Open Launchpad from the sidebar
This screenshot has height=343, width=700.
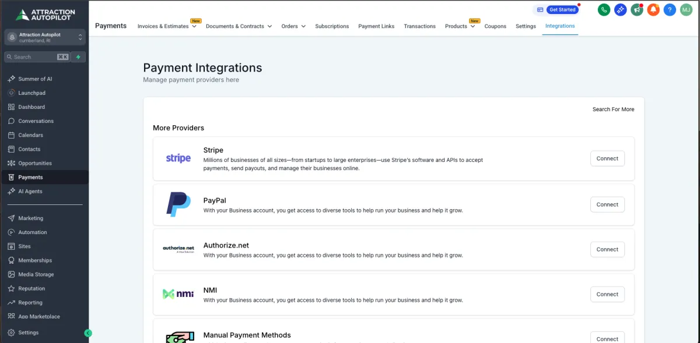[x=32, y=93]
